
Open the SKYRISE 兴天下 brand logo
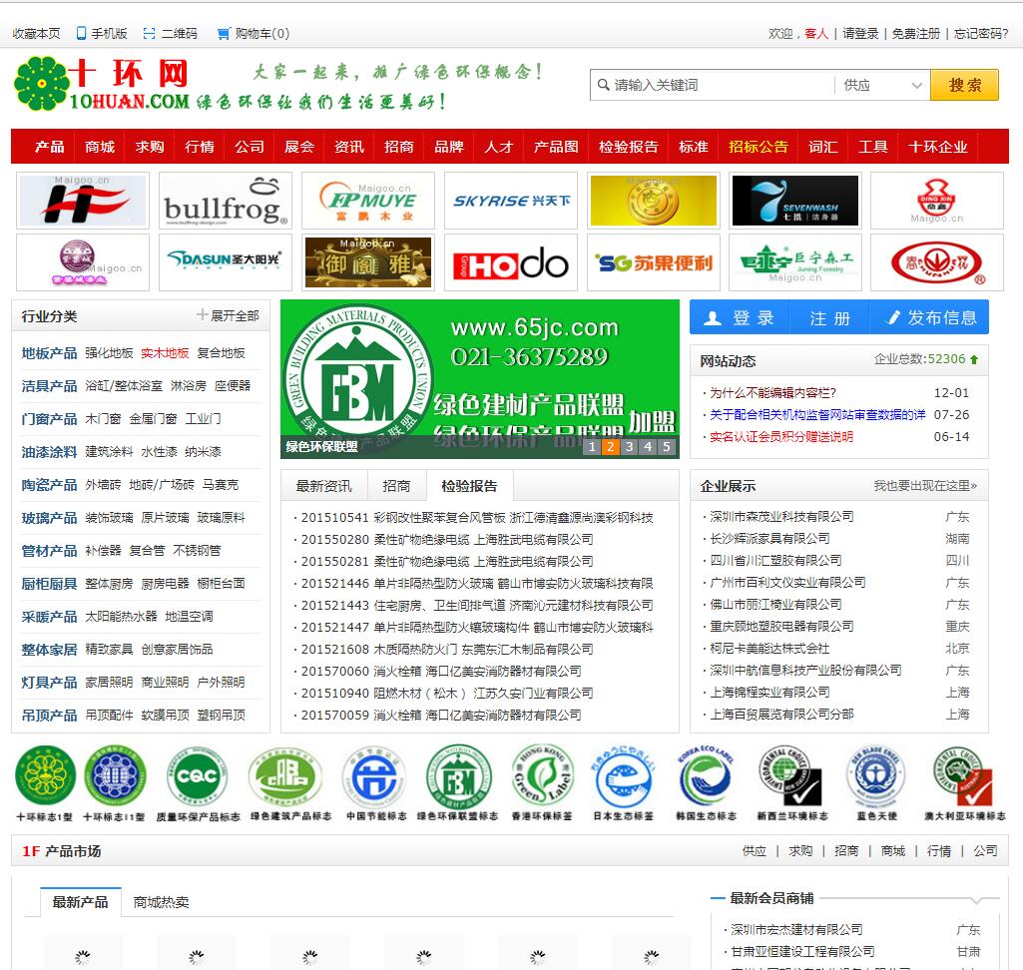511,201
